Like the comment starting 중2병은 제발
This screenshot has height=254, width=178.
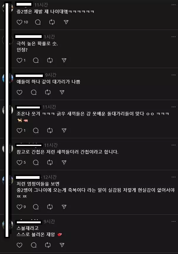point(19,22)
